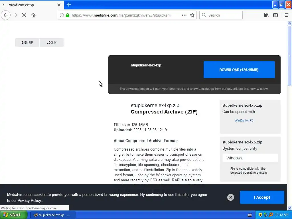Click the vertical scrollbar thumb
292x219 pixels.
point(289,56)
